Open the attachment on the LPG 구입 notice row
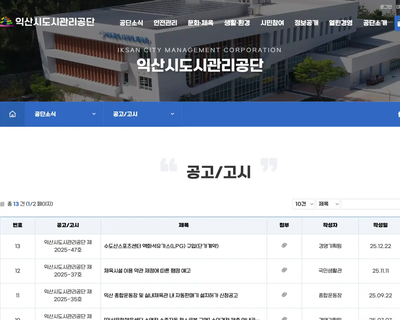 click(284, 246)
